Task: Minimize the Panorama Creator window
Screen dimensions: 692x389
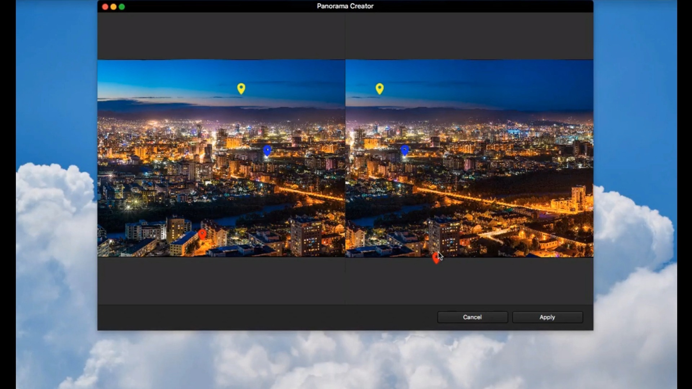Action: tap(113, 6)
